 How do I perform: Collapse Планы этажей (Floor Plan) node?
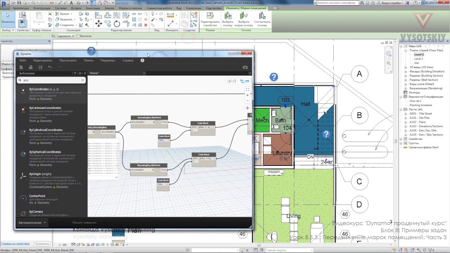pyautogui.click(x=405, y=50)
